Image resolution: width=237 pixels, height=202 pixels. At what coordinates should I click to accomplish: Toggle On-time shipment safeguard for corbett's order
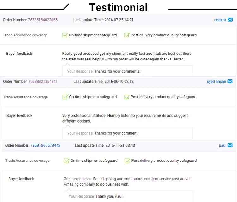(65, 35)
